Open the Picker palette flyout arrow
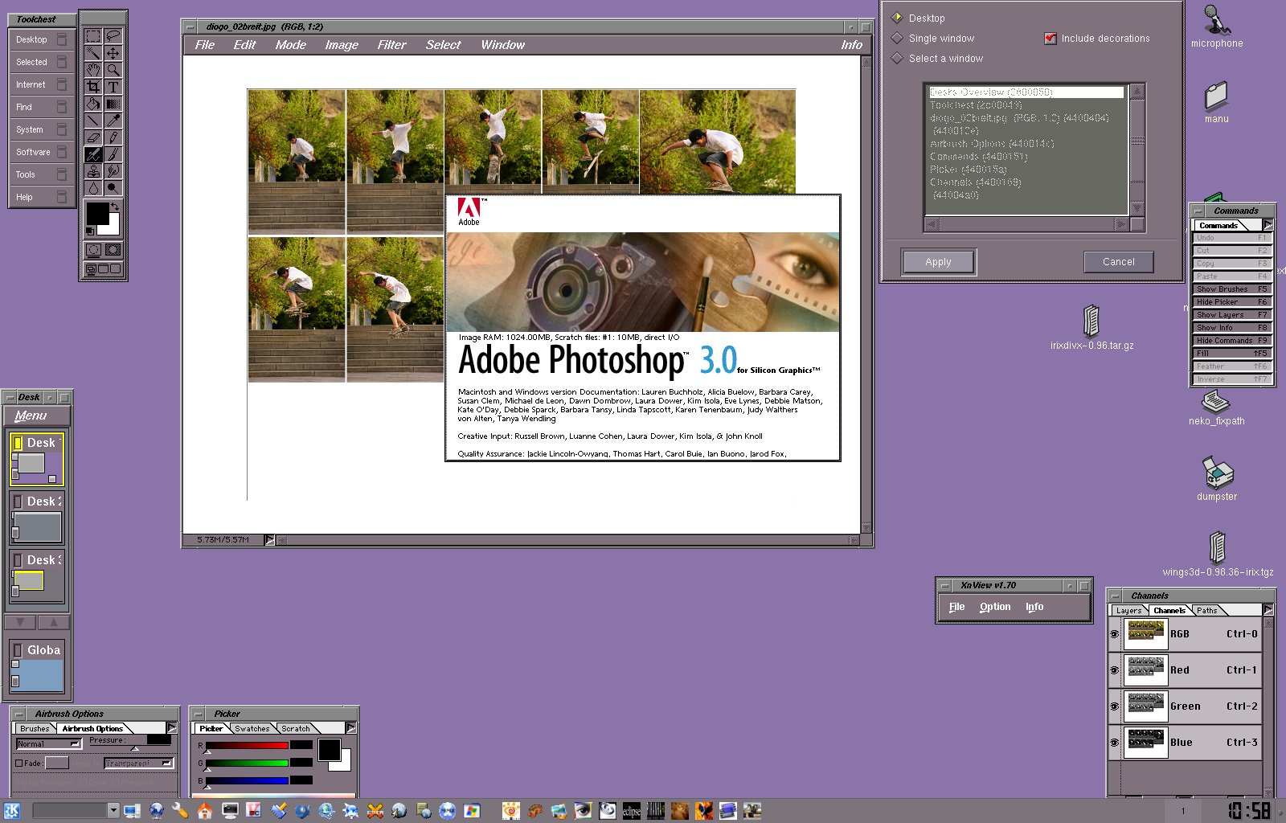This screenshot has width=1286, height=823. tap(350, 728)
